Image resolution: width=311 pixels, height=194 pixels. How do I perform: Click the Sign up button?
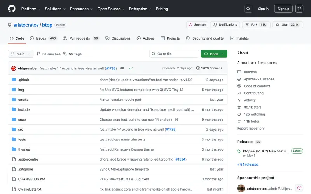pyautogui.click(x=283, y=9)
